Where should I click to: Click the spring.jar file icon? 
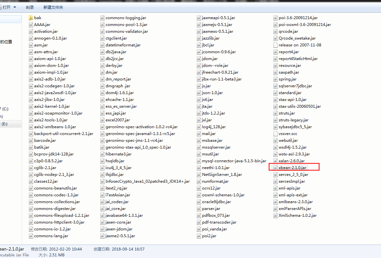click(x=275, y=79)
